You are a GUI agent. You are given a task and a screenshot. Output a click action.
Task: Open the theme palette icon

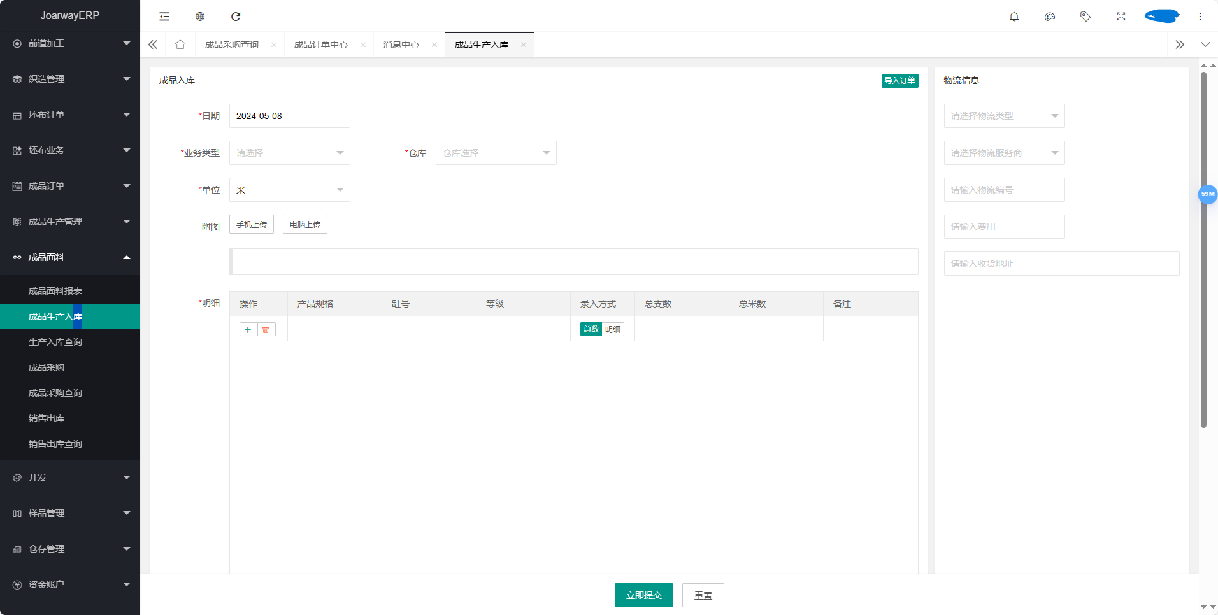click(1050, 17)
